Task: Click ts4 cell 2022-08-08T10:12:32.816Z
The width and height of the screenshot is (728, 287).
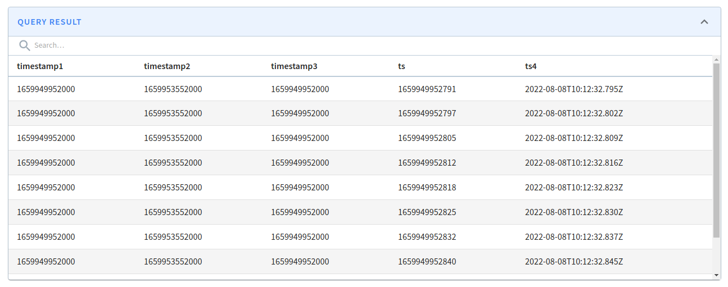Action: 574,163
